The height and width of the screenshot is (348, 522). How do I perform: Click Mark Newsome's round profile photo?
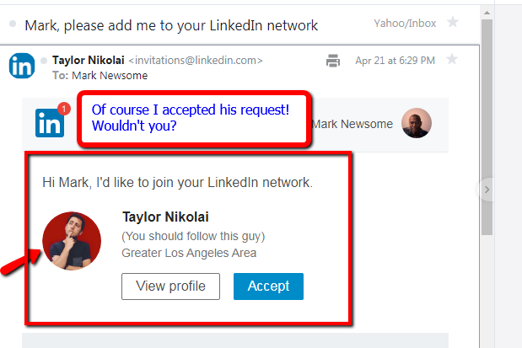pos(417,124)
